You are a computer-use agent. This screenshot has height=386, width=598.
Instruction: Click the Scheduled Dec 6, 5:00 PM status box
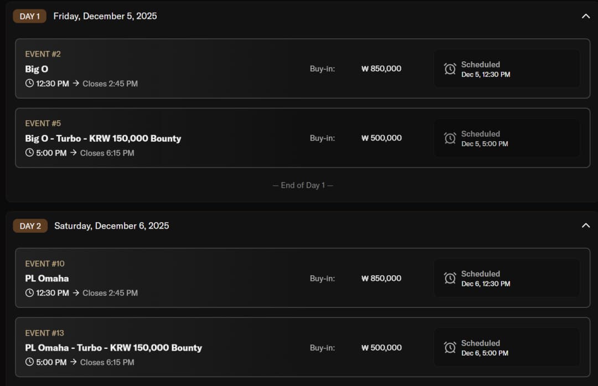(x=506, y=347)
